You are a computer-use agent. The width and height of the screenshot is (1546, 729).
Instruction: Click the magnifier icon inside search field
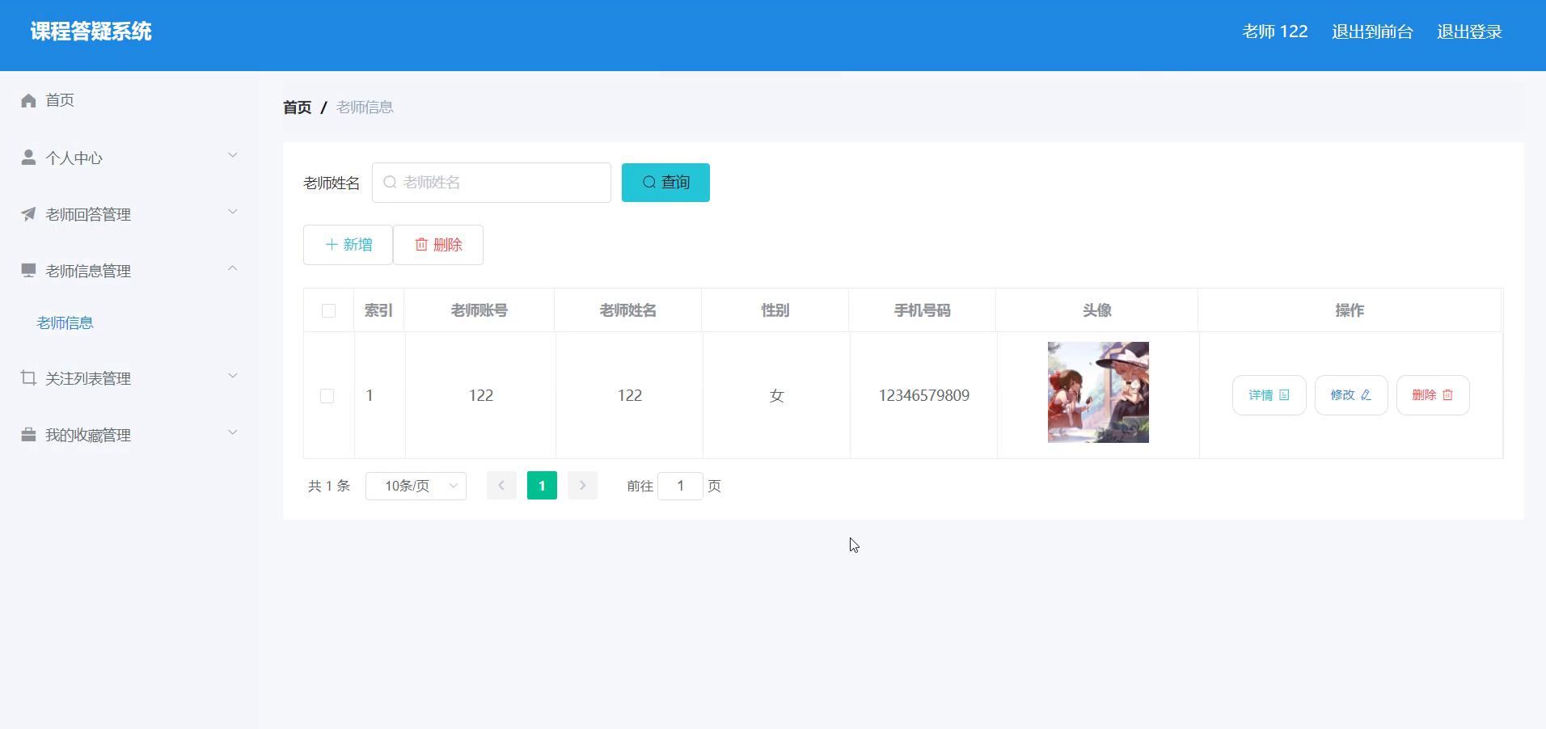pyautogui.click(x=390, y=183)
